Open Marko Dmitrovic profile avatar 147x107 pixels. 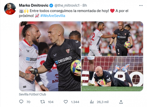coord(10,9)
